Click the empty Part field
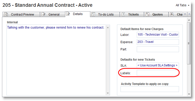 [x=158, y=49]
